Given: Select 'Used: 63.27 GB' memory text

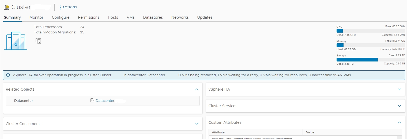Looking at the screenshot, I should click(x=346, y=49).
